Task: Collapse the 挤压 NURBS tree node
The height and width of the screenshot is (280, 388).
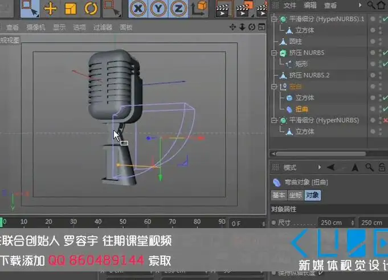Action: point(274,52)
